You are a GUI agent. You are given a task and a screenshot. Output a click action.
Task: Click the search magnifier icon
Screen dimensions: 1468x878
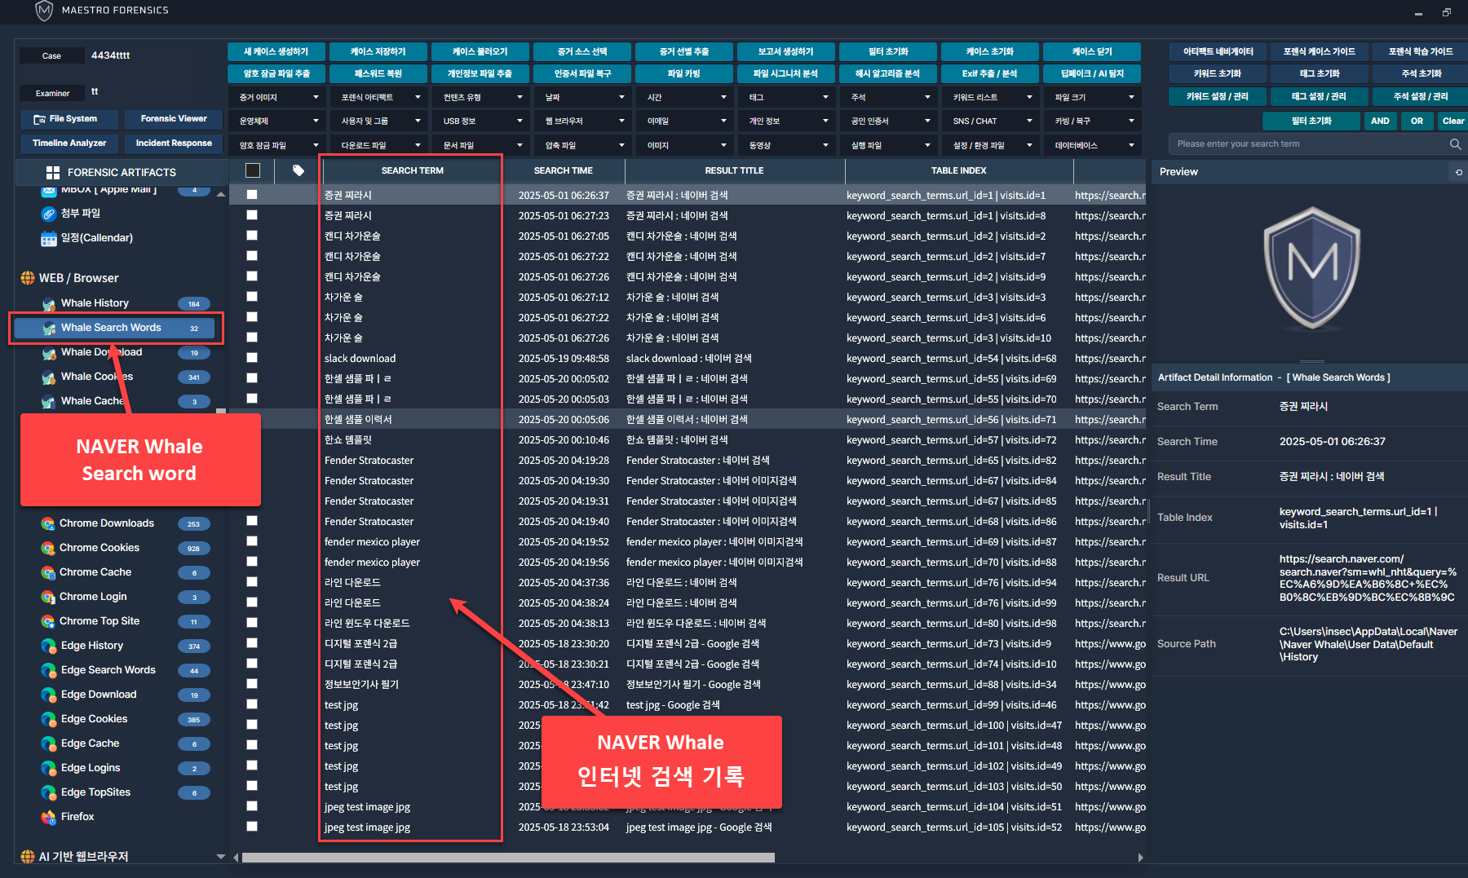1455,144
